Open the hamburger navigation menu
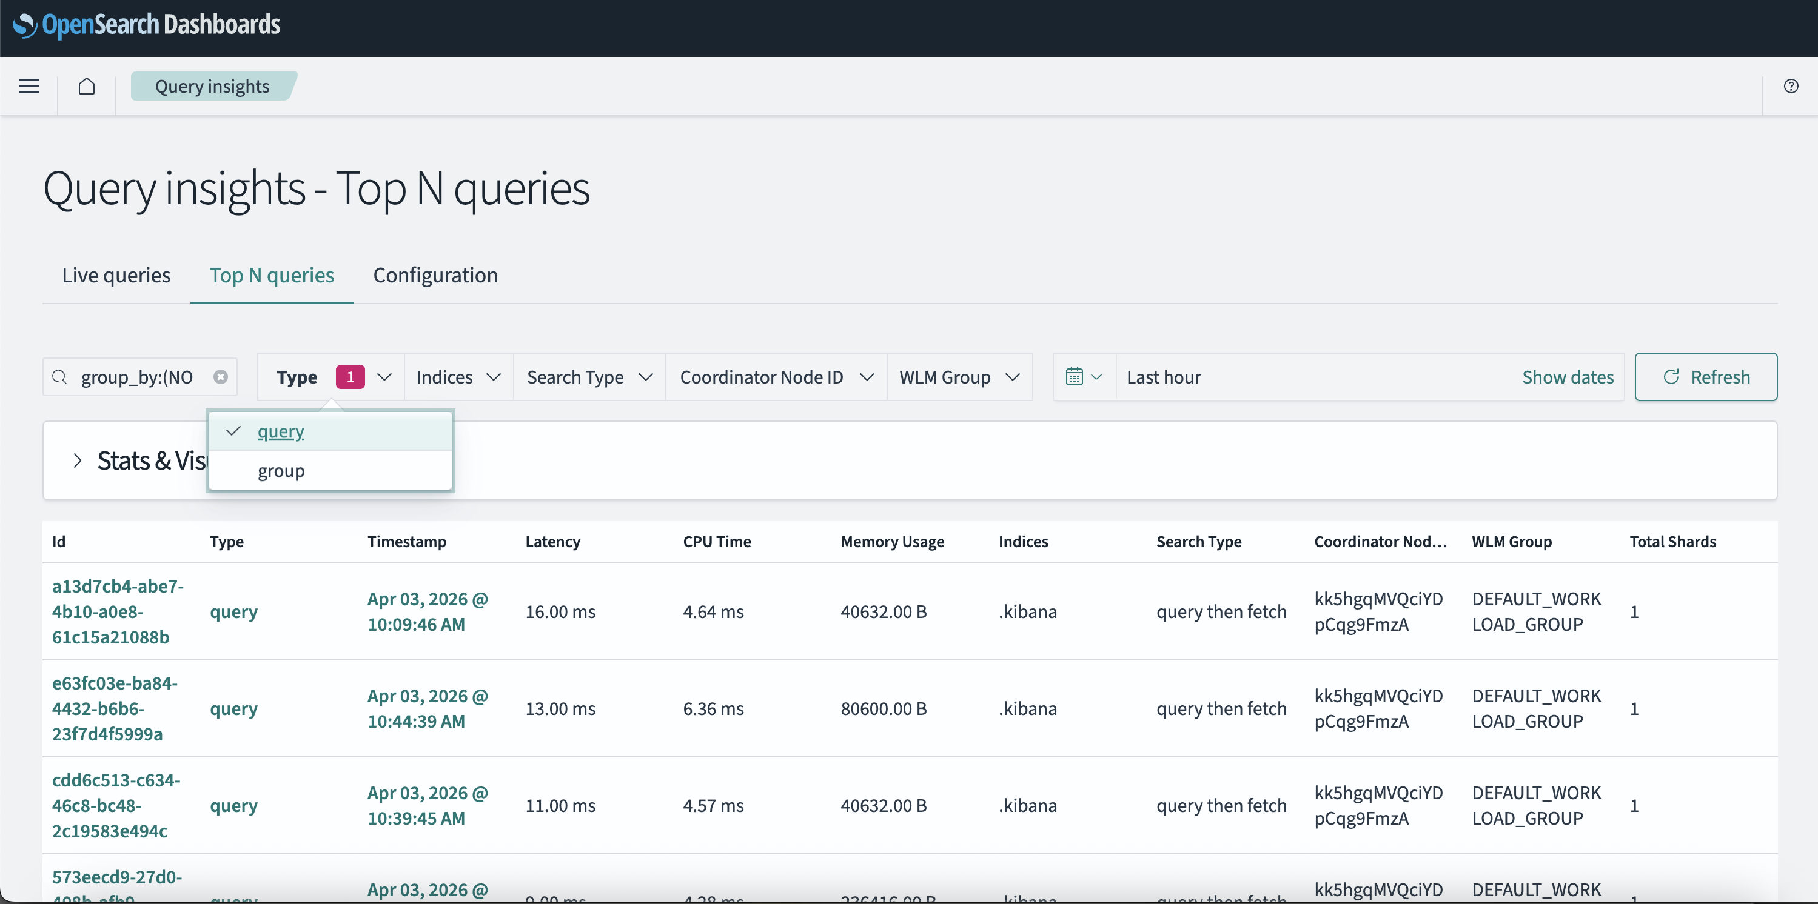1818x904 pixels. 29,86
